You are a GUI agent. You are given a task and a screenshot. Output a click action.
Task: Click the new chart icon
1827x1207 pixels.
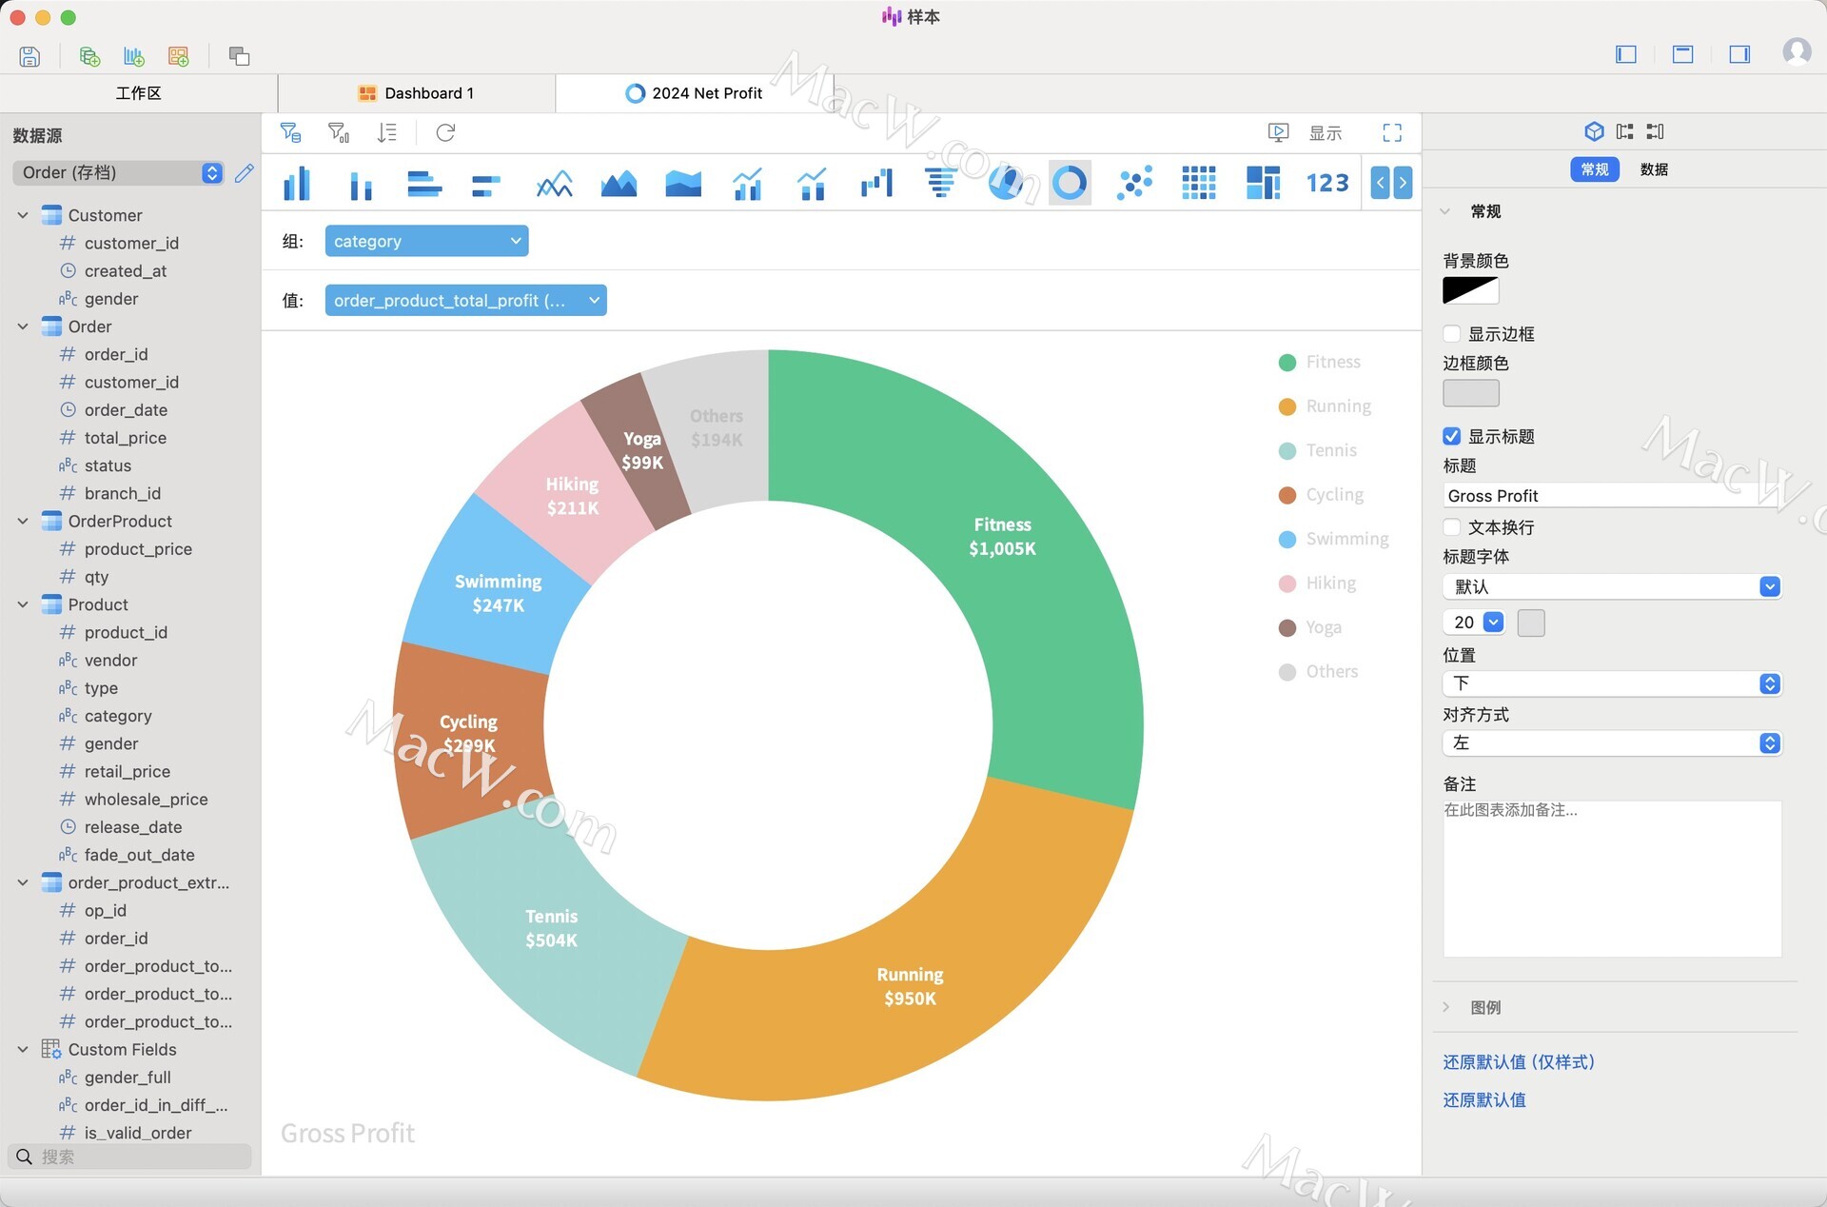134,56
